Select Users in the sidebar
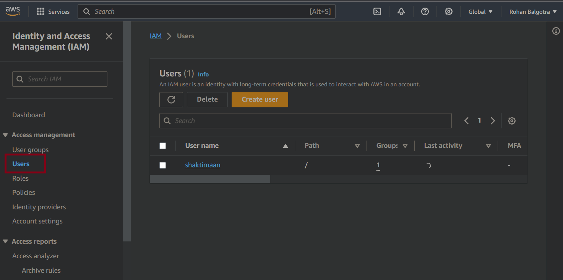The image size is (563, 280). pos(21,164)
